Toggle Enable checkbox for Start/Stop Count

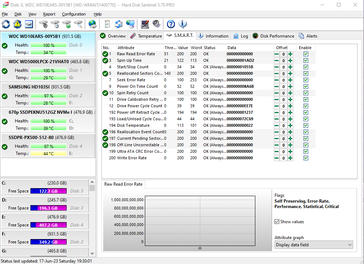306,67
